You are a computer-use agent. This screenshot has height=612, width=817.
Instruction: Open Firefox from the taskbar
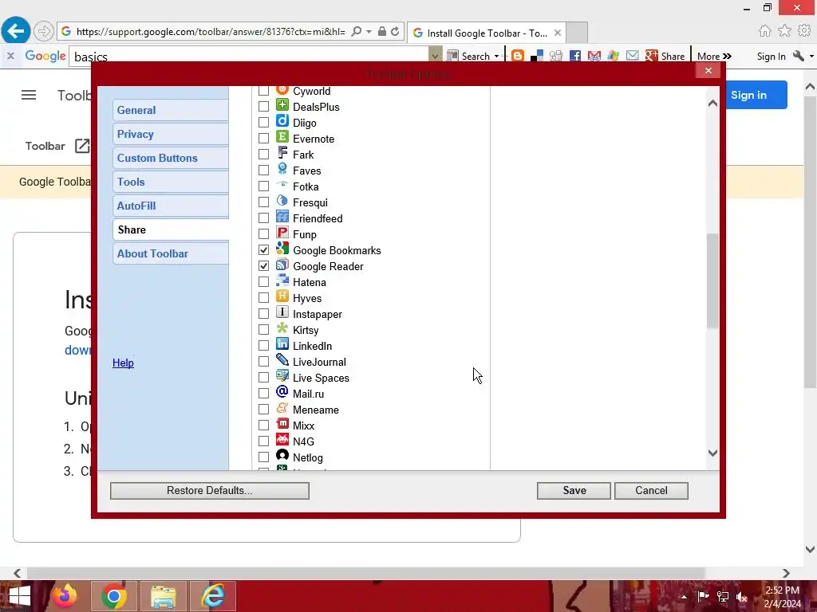(65, 596)
